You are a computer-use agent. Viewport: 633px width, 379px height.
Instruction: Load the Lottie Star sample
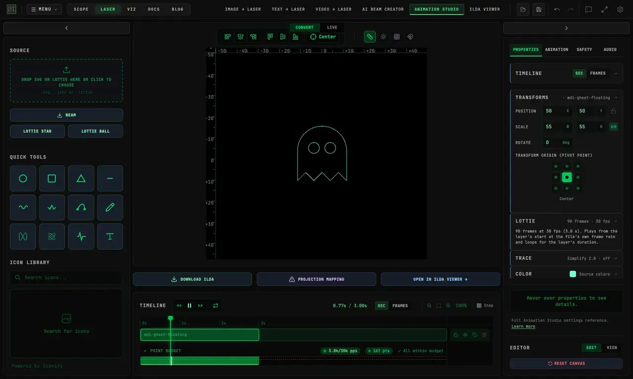pos(37,131)
